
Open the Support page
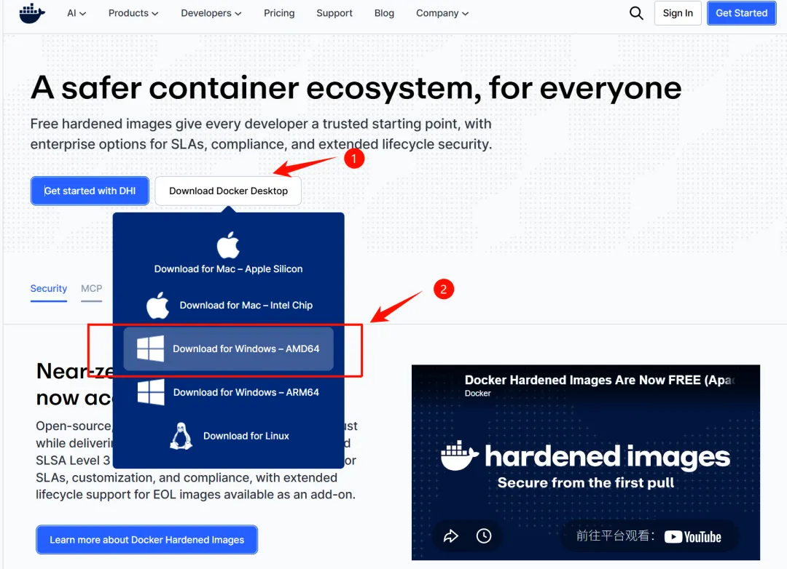(334, 13)
